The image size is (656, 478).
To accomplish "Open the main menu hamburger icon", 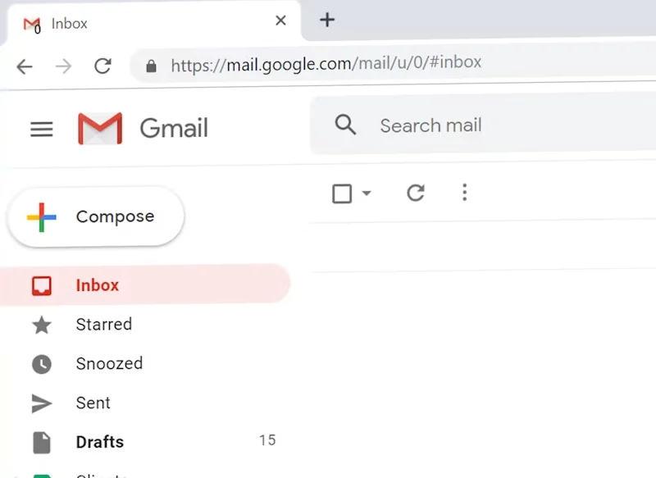I will coord(42,129).
